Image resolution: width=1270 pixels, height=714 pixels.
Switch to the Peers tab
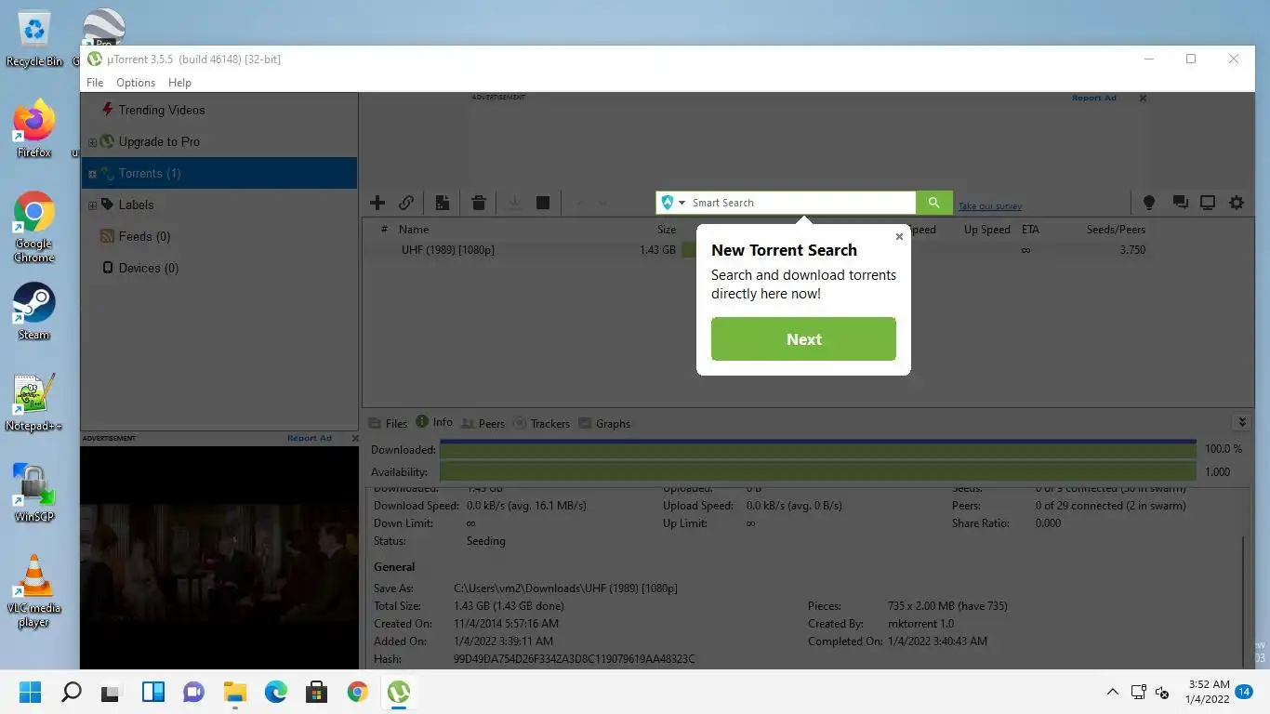pyautogui.click(x=483, y=423)
